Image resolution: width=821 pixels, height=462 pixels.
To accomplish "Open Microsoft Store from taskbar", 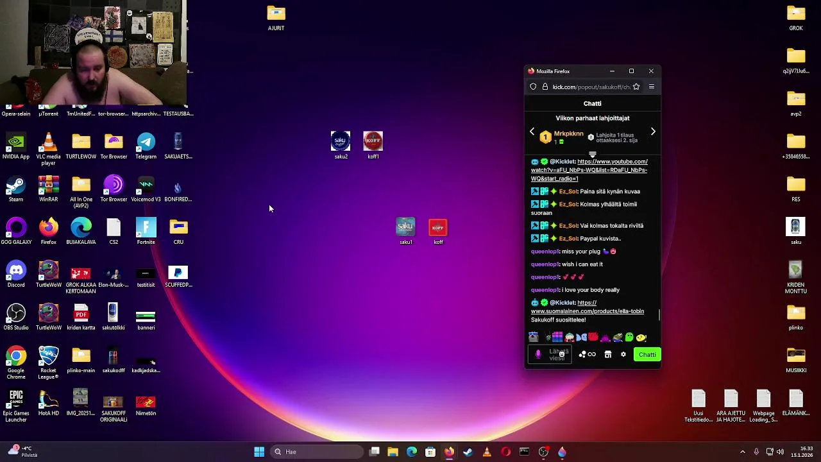I will pyautogui.click(x=430, y=452).
